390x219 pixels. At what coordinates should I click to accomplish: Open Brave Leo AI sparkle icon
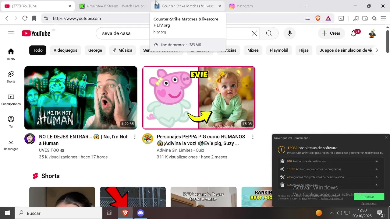click(x=374, y=18)
